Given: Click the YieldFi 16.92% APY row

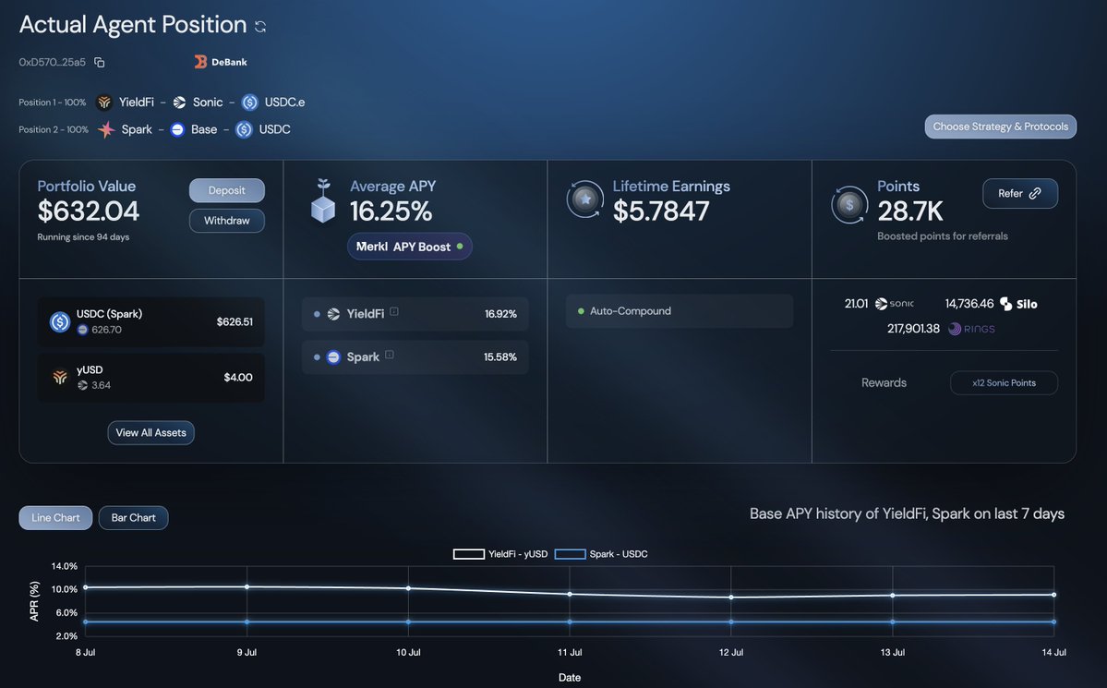Looking at the screenshot, I should 415,314.
